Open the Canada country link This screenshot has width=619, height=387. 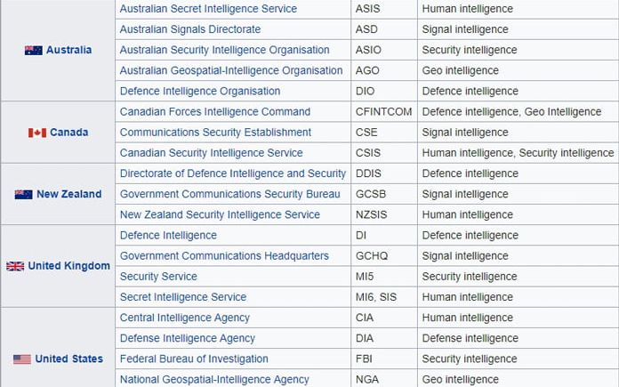[68, 132]
